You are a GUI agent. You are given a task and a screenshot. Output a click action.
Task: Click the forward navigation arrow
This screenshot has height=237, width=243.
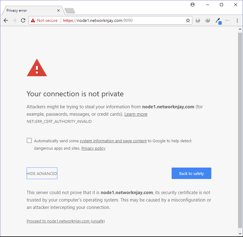pos(14,20)
